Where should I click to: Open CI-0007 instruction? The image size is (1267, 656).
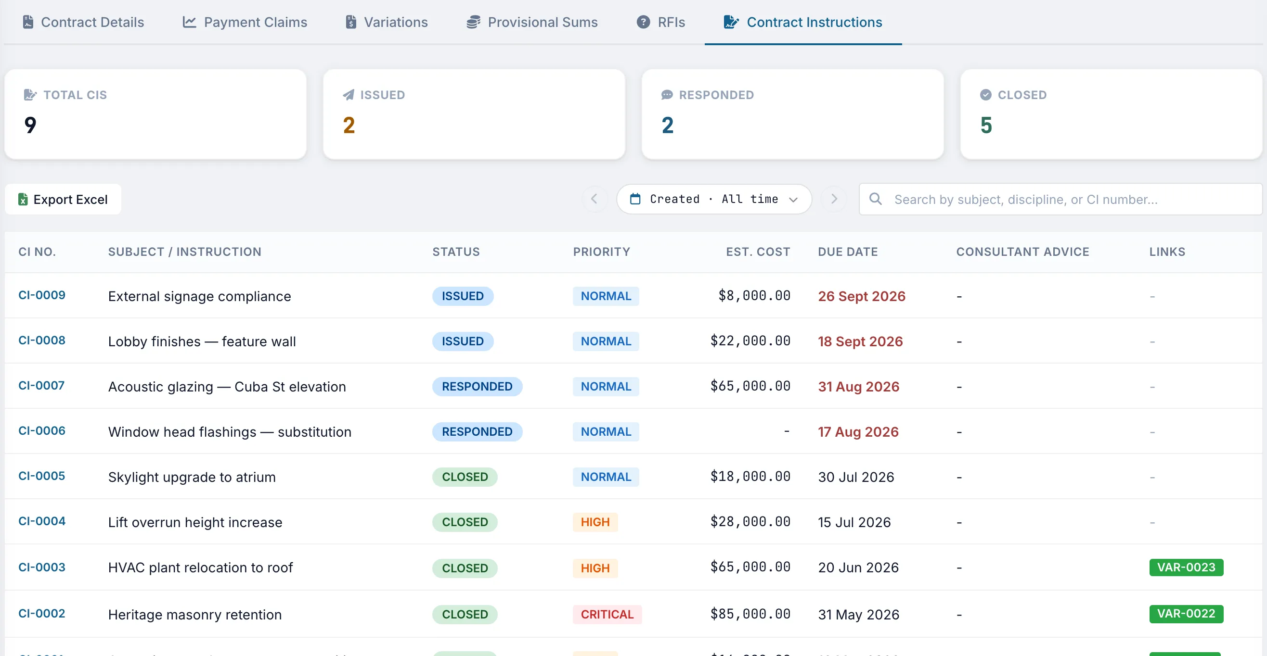coord(41,386)
